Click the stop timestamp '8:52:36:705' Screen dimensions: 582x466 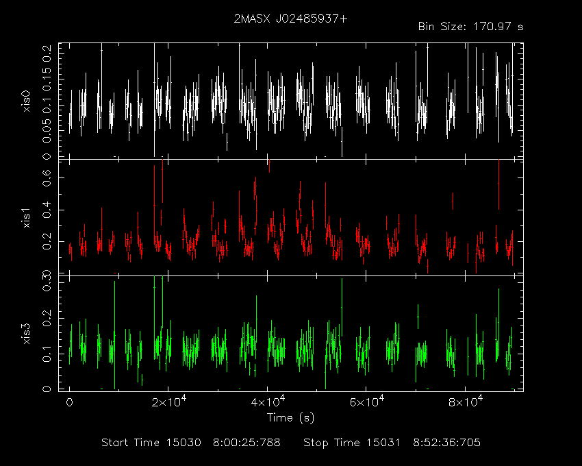(447, 443)
